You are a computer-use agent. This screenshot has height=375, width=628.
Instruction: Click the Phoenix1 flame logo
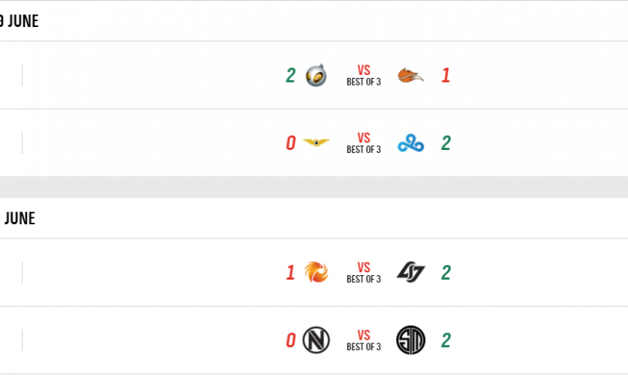[x=317, y=273]
